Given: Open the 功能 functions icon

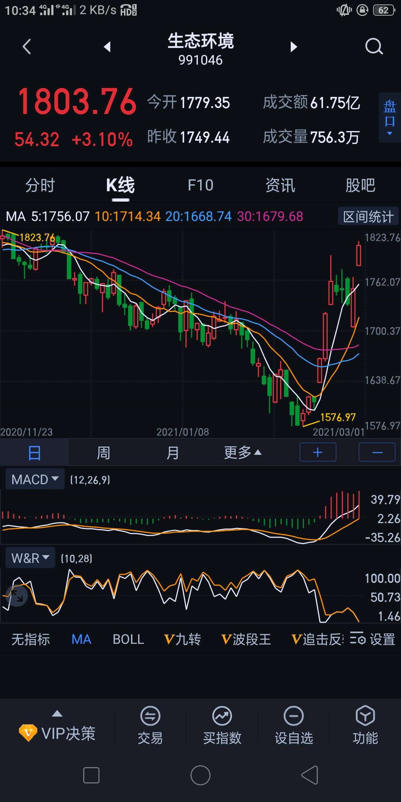Looking at the screenshot, I should 365,726.
